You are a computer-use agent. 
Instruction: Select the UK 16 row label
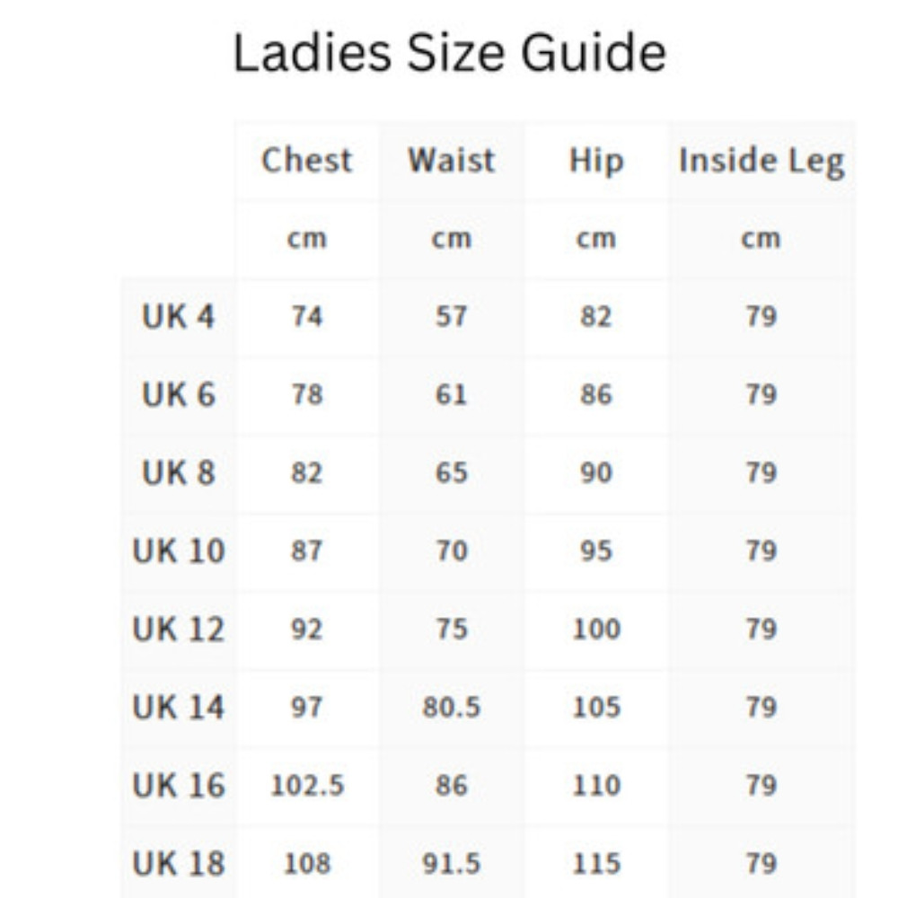click(178, 786)
